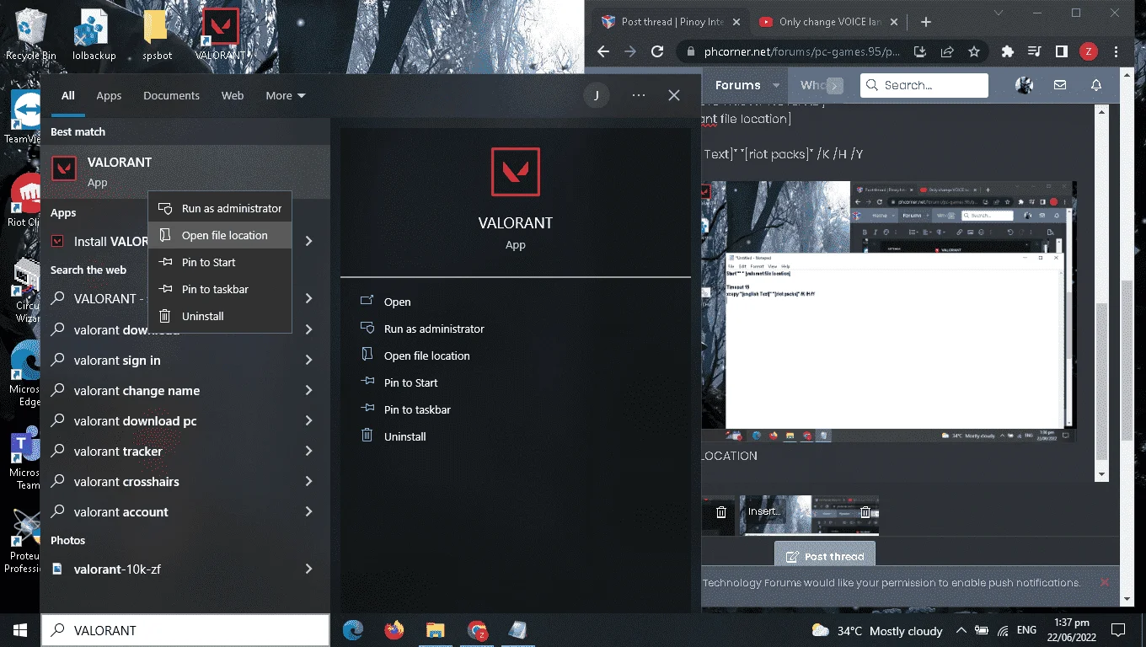Open the Windows Start button
The height and width of the screenshot is (647, 1146).
click(x=20, y=630)
